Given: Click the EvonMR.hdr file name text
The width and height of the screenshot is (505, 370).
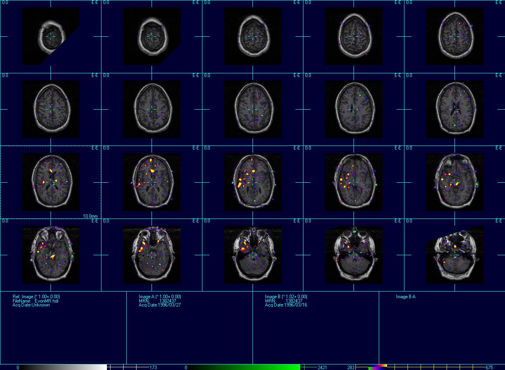Looking at the screenshot, I should coord(47,301).
